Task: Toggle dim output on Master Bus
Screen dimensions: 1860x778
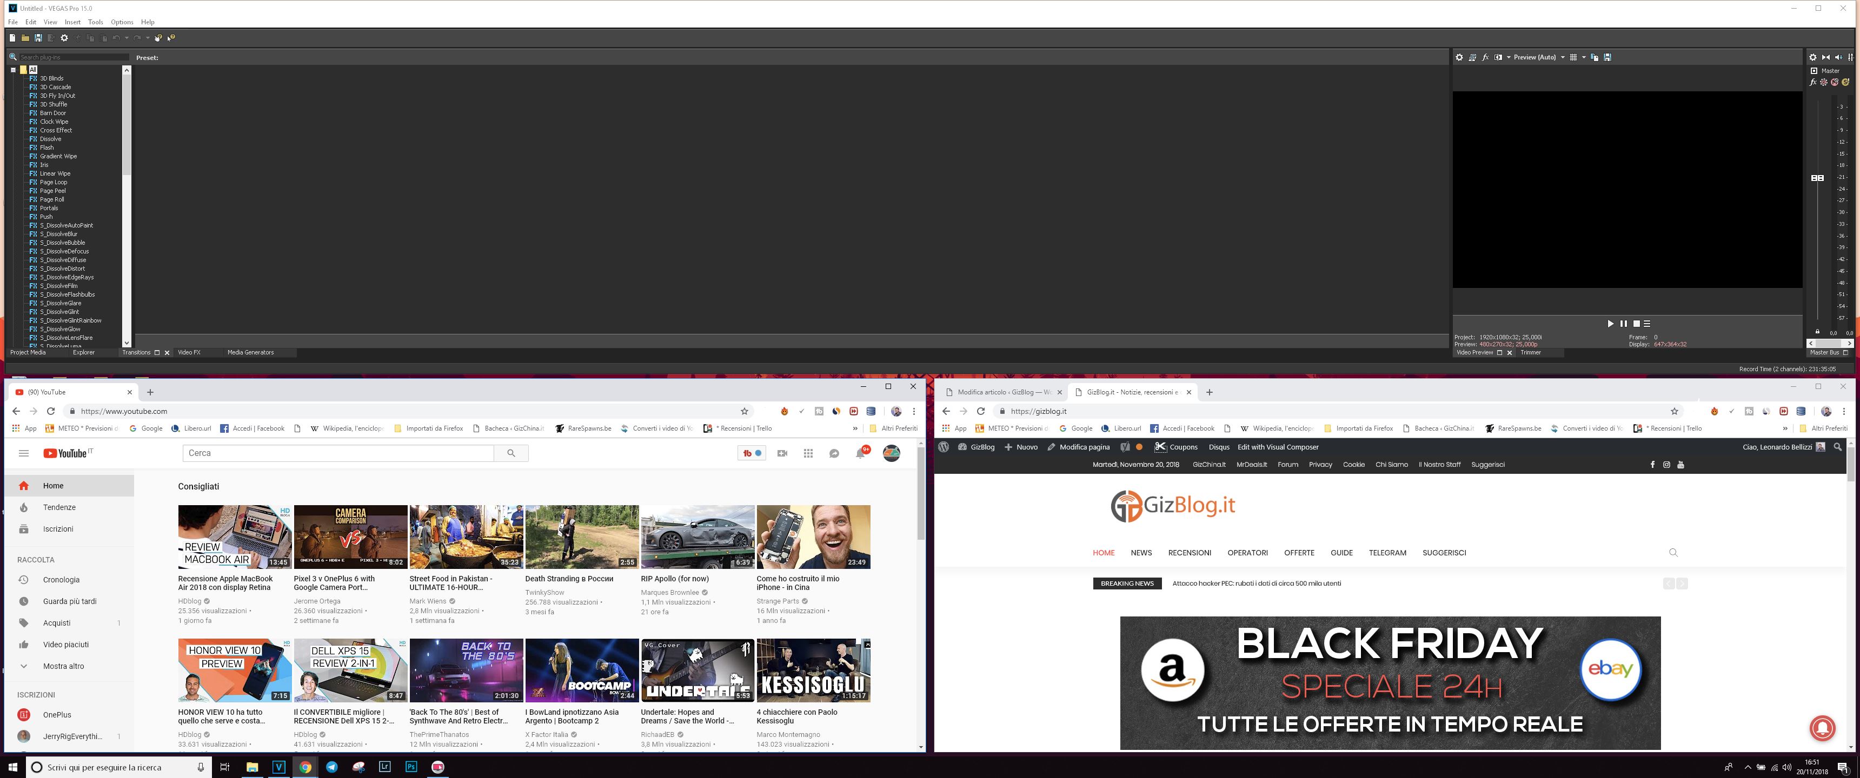Action: 1839,57
